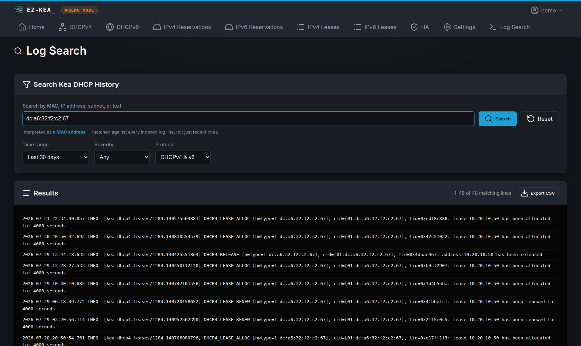
Task: Focus the MAC/IP search input field
Action: 248,119
